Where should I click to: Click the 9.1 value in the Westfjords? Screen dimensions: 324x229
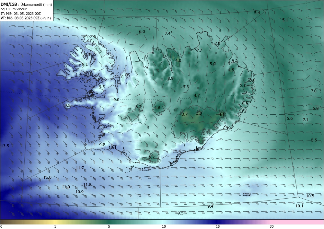click(x=85, y=64)
